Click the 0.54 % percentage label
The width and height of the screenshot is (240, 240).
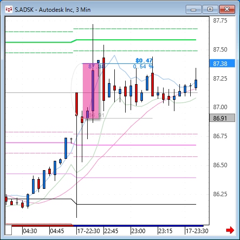143,66
